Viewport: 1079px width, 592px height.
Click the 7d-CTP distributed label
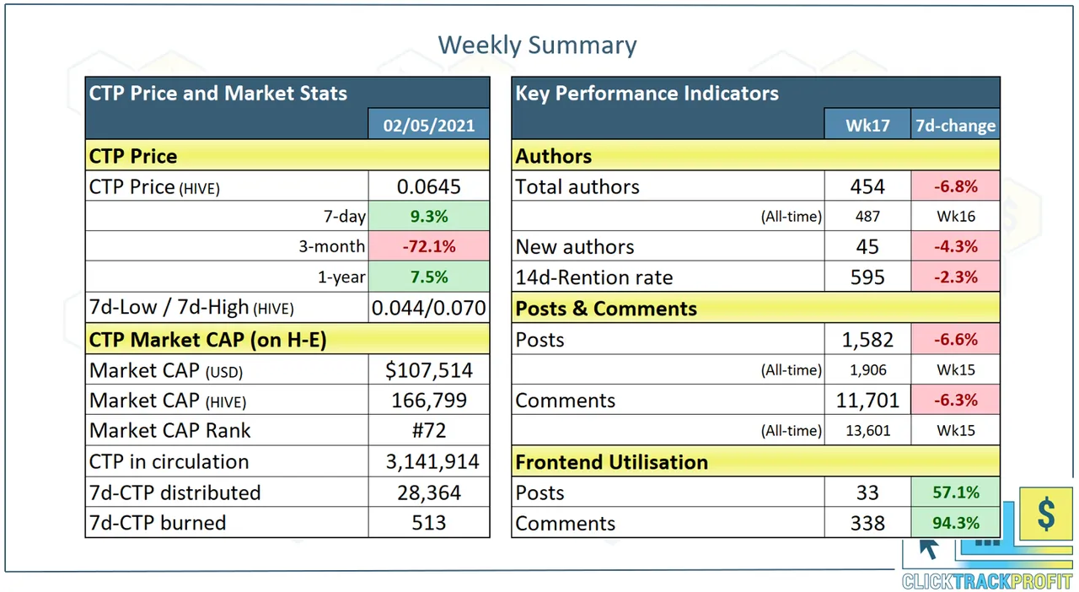[x=175, y=492]
